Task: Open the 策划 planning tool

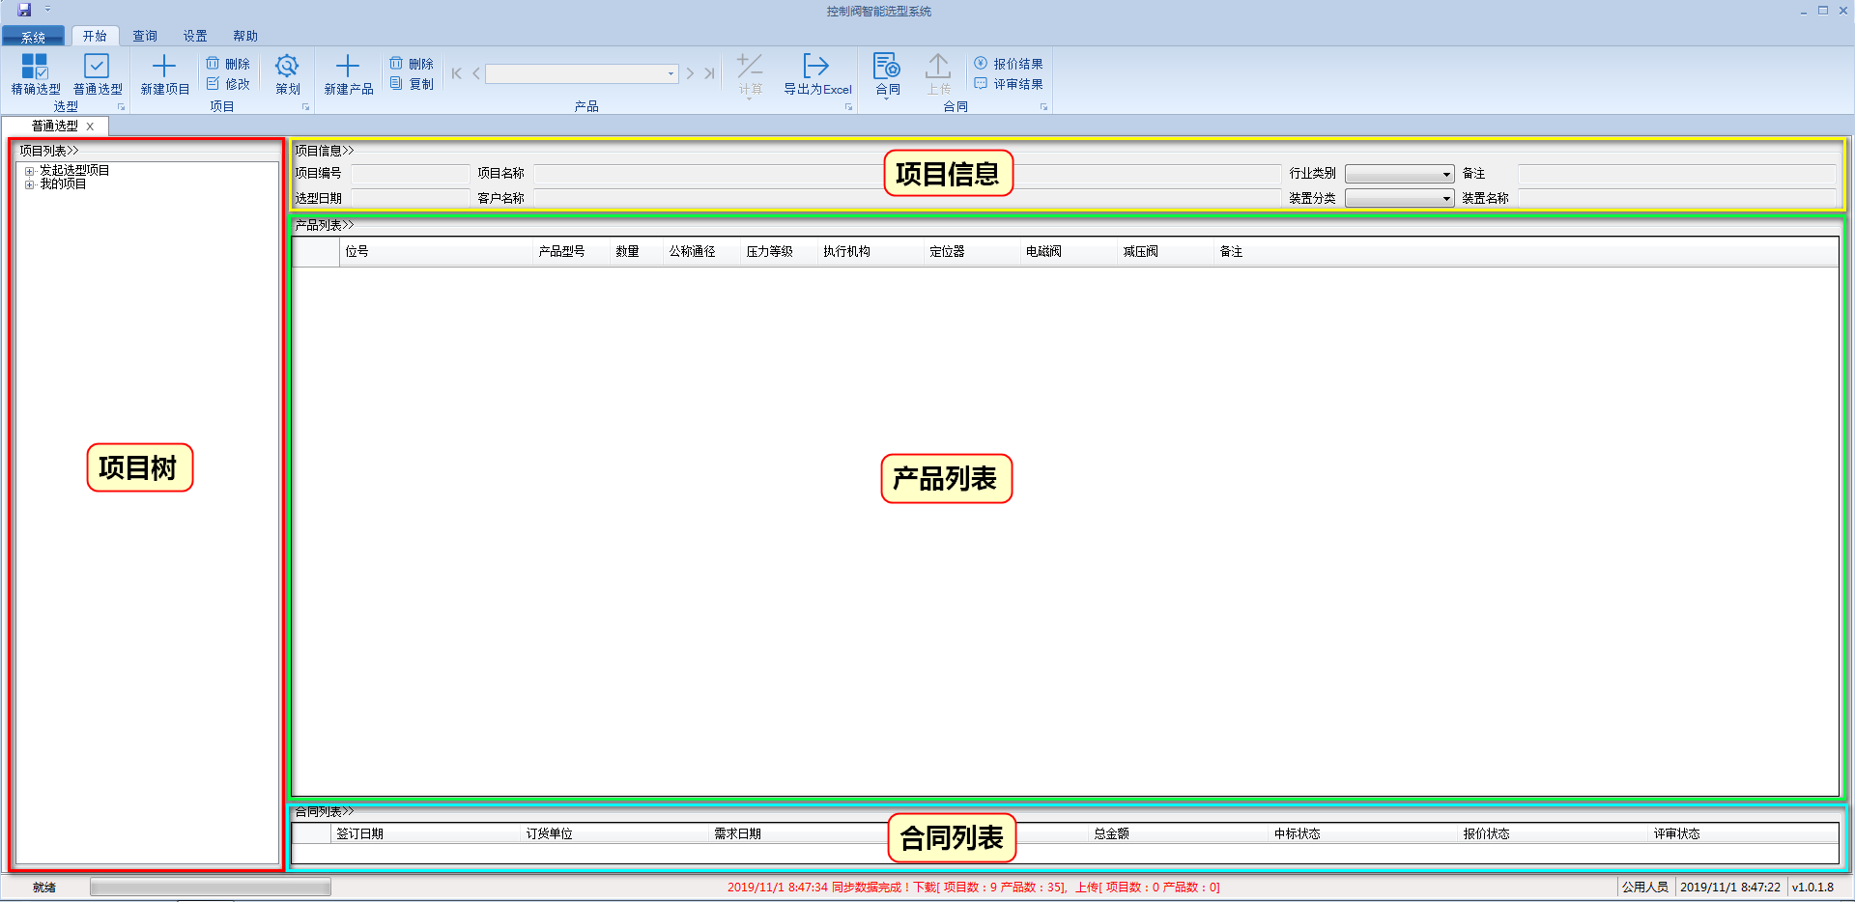Action: point(287,67)
